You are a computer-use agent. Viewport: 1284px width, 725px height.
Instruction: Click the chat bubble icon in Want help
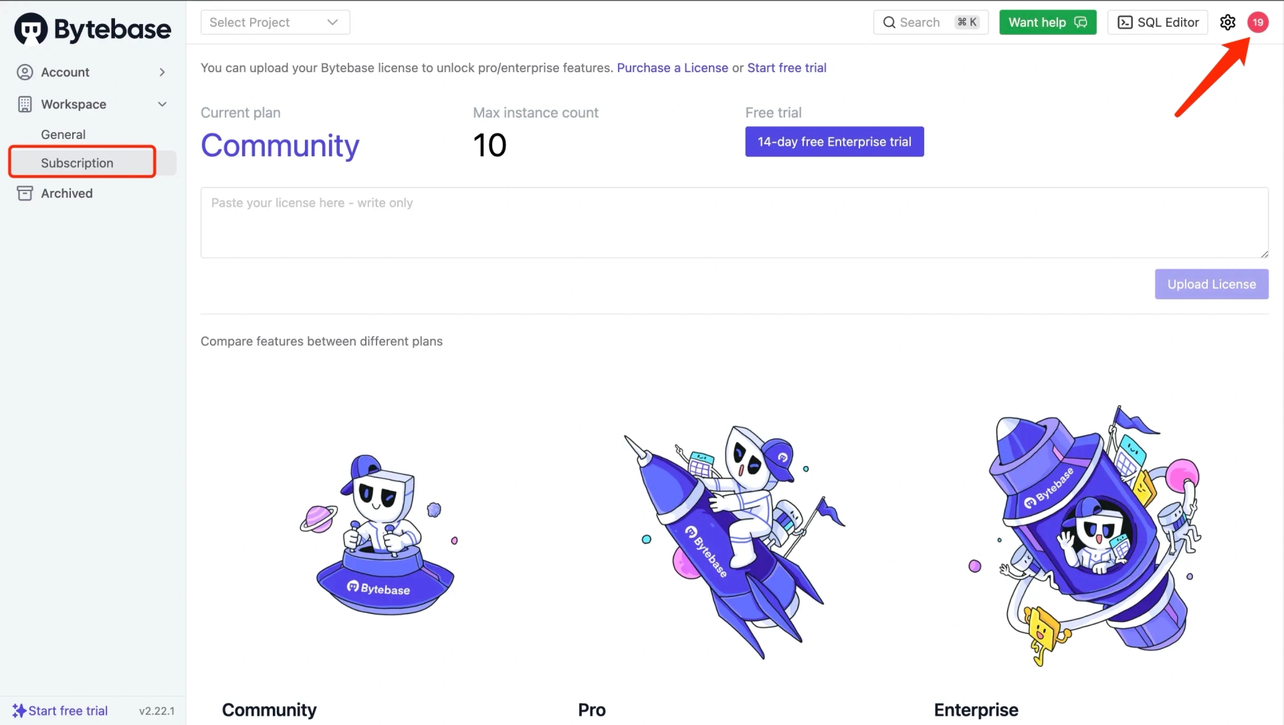point(1081,22)
